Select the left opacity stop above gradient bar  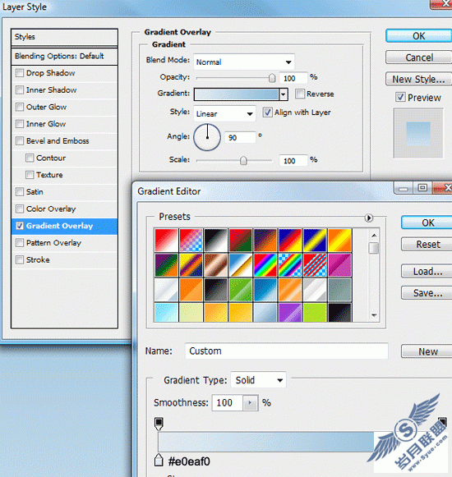tap(159, 424)
